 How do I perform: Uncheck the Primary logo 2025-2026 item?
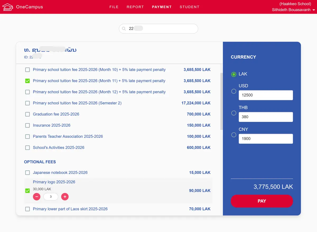pos(27,190)
